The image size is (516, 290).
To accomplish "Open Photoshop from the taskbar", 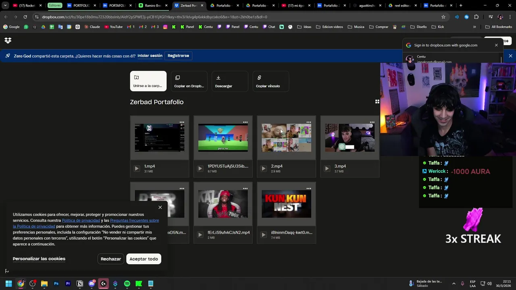I will point(56,284).
